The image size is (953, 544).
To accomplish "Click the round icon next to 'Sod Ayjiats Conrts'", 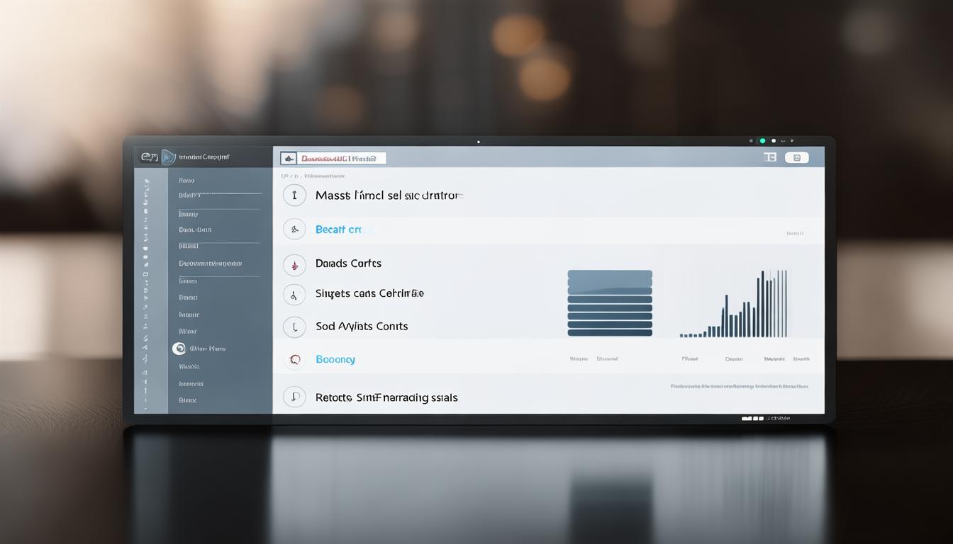I will [x=294, y=327].
